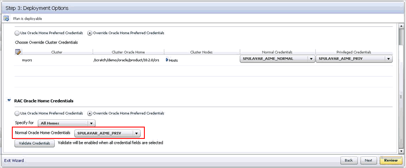Click the plan deployable status icon

point(6,19)
